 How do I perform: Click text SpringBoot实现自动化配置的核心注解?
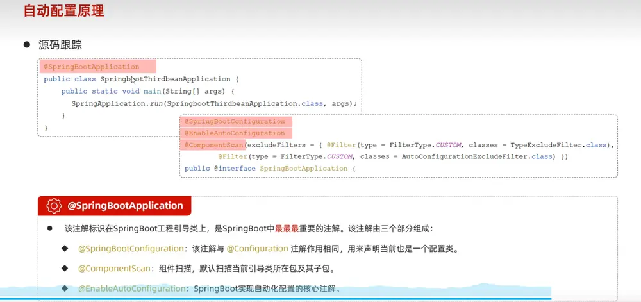tap(267, 289)
